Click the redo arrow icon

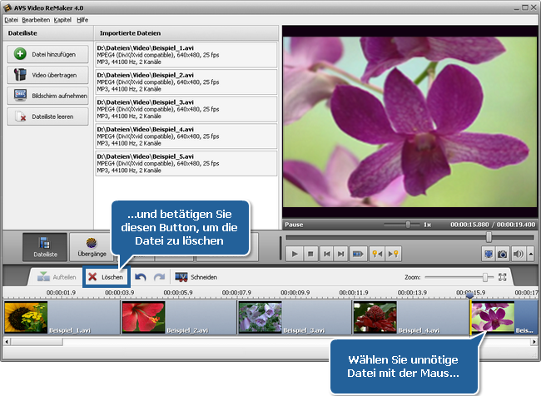(159, 277)
